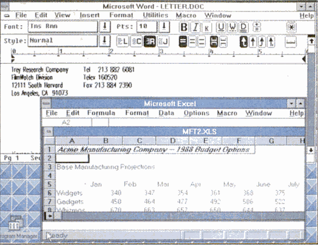The height and width of the screenshot is (245, 318).
Task: Open Word's Edit menu
Action: 41,15
